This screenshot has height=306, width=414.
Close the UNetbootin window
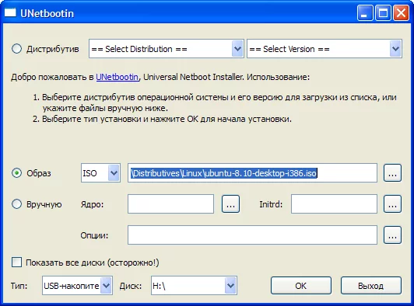401,12
